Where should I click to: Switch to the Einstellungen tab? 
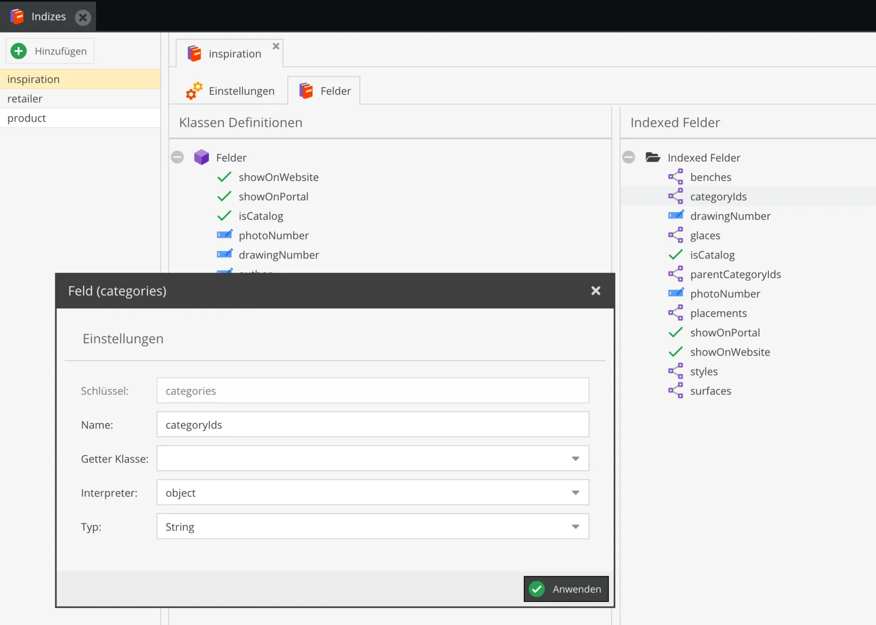(230, 91)
